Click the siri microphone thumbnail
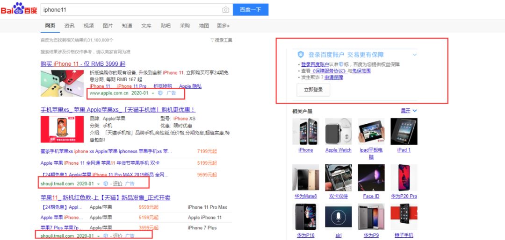This screenshot has width=505, height=240. 338,217
